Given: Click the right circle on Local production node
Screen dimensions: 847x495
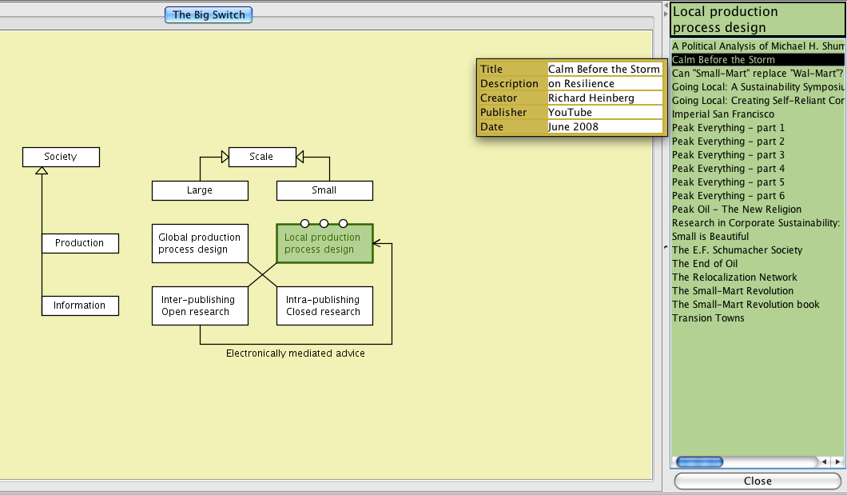Looking at the screenshot, I should click(x=343, y=224).
